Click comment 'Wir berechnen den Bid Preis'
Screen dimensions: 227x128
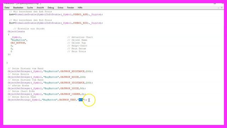click(31, 20)
